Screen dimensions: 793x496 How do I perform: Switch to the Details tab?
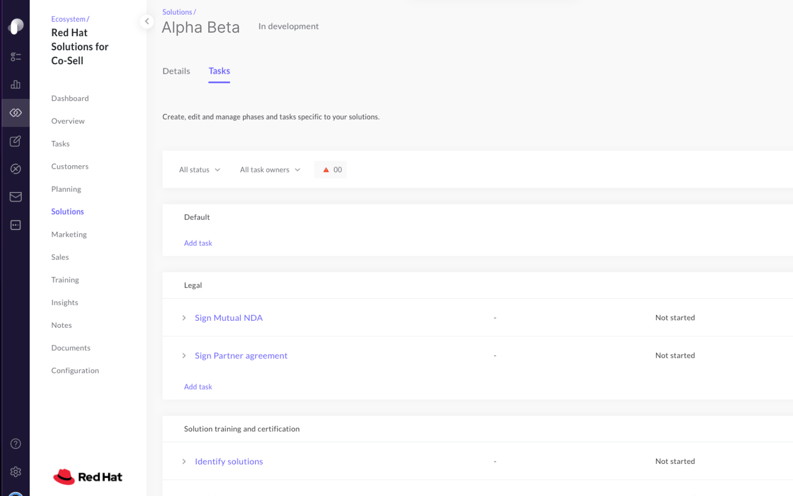point(176,71)
